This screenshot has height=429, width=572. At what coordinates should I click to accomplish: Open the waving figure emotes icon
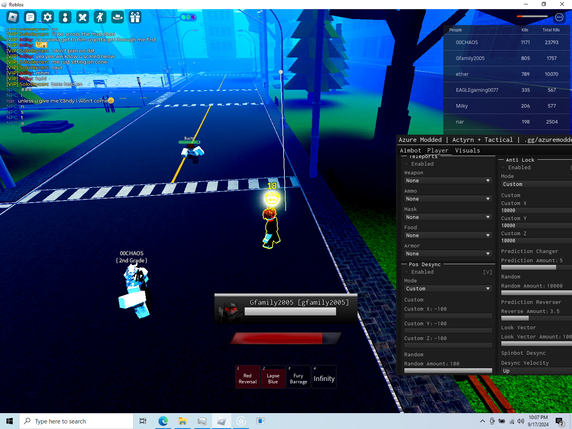click(x=100, y=17)
